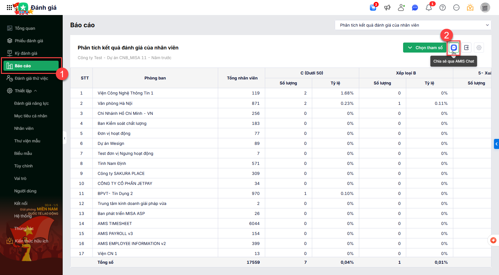Open the help question mark icon

tap(443, 8)
